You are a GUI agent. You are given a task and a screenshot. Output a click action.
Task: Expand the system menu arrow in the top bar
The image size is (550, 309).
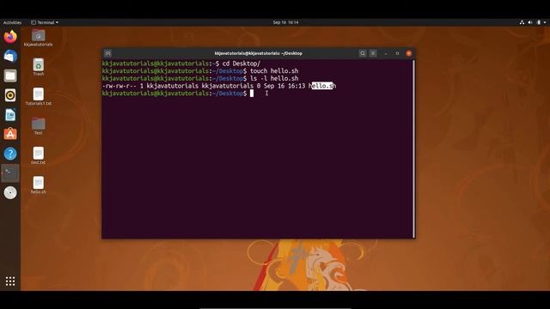pyautogui.click(x=545, y=22)
